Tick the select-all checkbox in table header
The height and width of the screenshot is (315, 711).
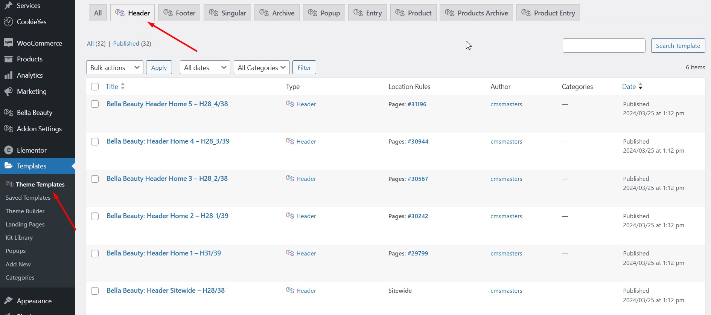click(95, 87)
